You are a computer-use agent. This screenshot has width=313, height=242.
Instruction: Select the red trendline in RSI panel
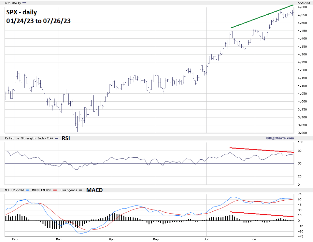pyautogui.click(x=262, y=150)
